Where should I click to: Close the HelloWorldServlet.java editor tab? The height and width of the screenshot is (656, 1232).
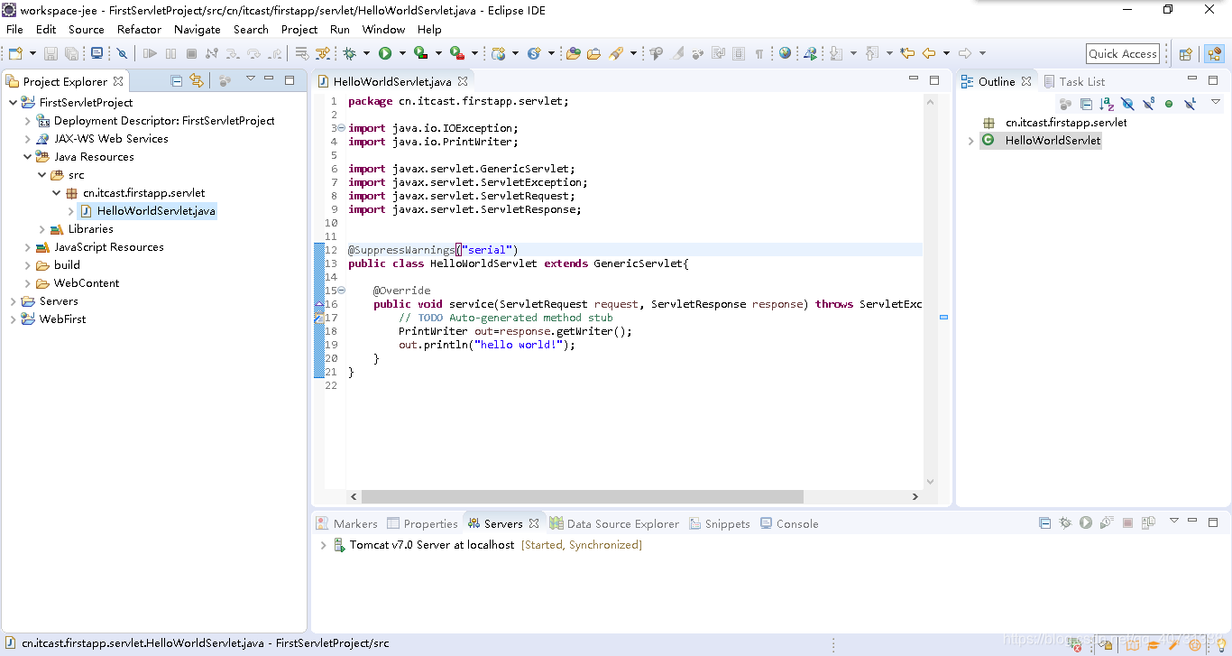point(463,81)
